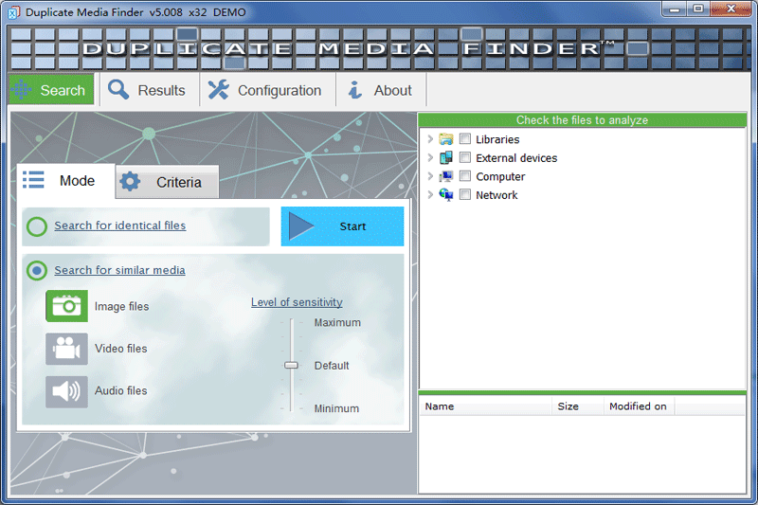Click the Computer tree label

click(x=500, y=177)
